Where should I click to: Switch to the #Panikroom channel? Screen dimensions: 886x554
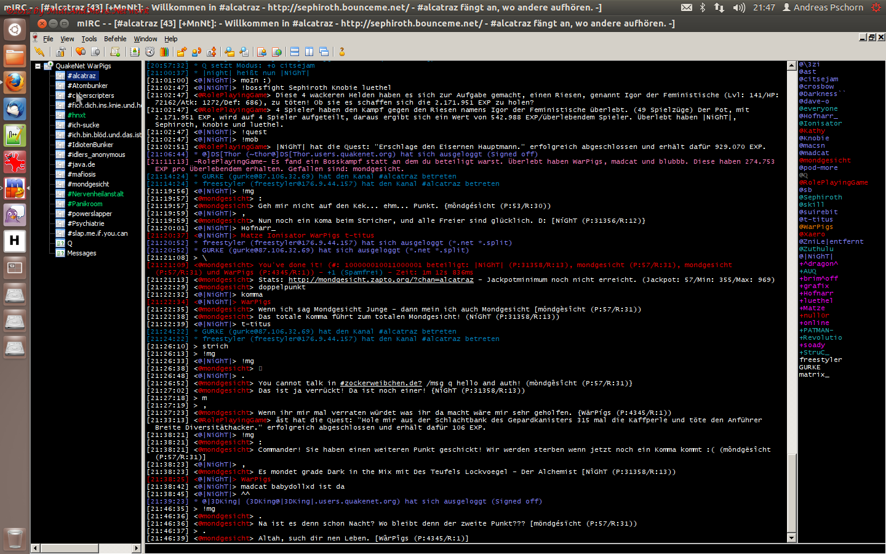point(85,204)
